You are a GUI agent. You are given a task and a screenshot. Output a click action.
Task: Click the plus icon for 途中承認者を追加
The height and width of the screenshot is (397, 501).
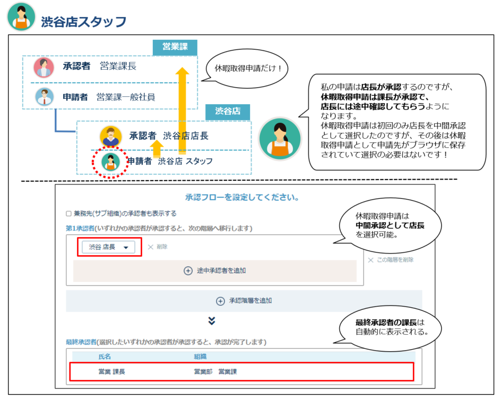click(188, 271)
